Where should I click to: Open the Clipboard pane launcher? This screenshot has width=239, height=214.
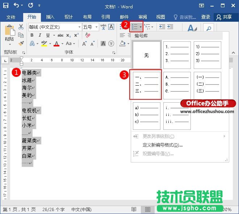pos(24,53)
